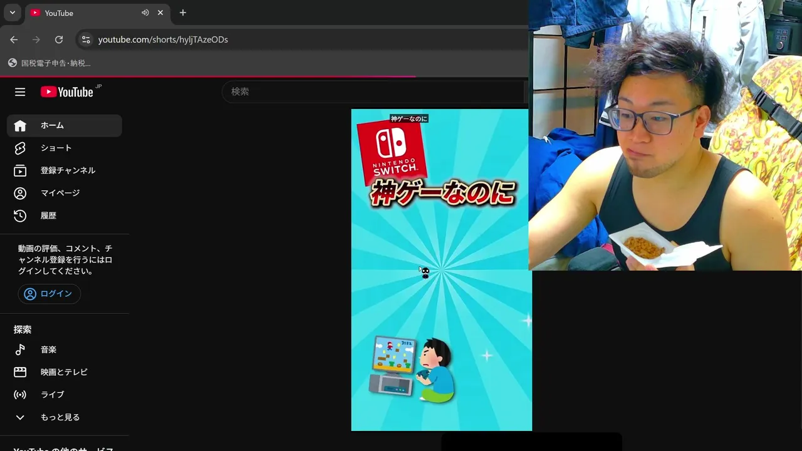
Task: Open マイページ in the sidebar
Action: pyautogui.click(x=65, y=193)
